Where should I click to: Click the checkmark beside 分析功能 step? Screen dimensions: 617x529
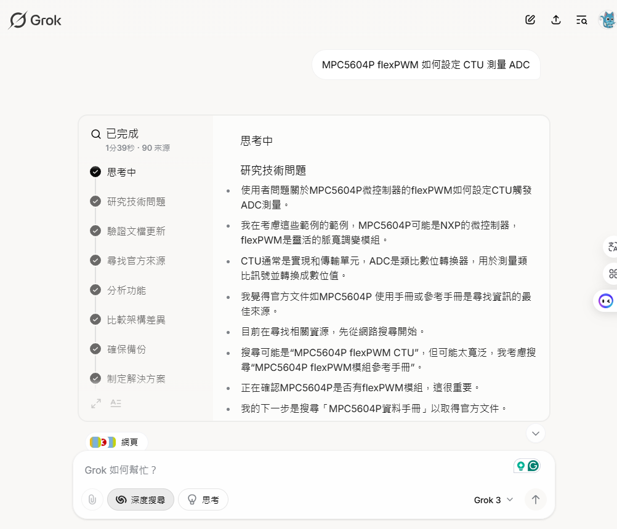coord(95,290)
